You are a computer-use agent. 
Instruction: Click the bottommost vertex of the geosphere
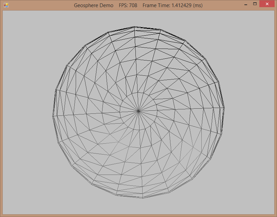(143, 198)
